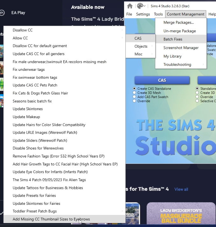This screenshot has width=216, height=227.
Task: Select the Override option under CAS
Action: [x=134, y=101]
